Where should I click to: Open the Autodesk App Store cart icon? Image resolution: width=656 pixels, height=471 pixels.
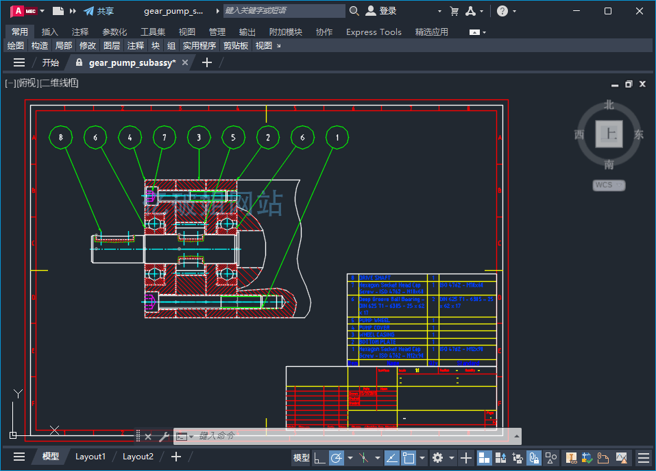pyautogui.click(x=454, y=11)
